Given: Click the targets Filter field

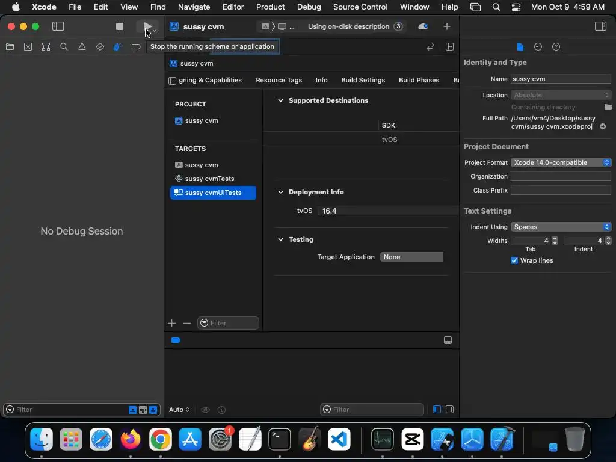Looking at the screenshot, I should click(228, 323).
